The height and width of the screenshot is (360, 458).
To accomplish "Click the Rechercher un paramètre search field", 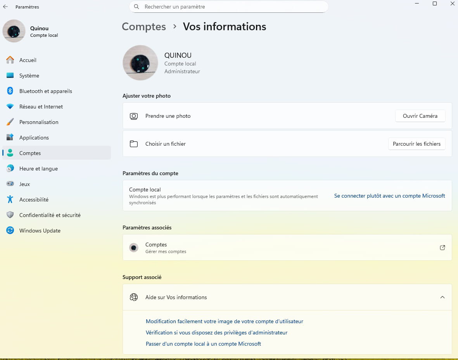I will pyautogui.click(x=229, y=7).
